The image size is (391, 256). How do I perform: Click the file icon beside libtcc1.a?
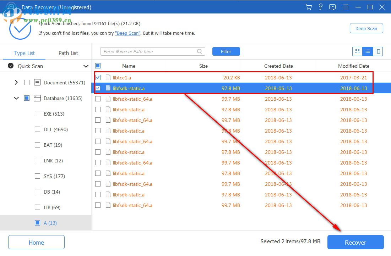pyautogui.click(x=108, y=77)
